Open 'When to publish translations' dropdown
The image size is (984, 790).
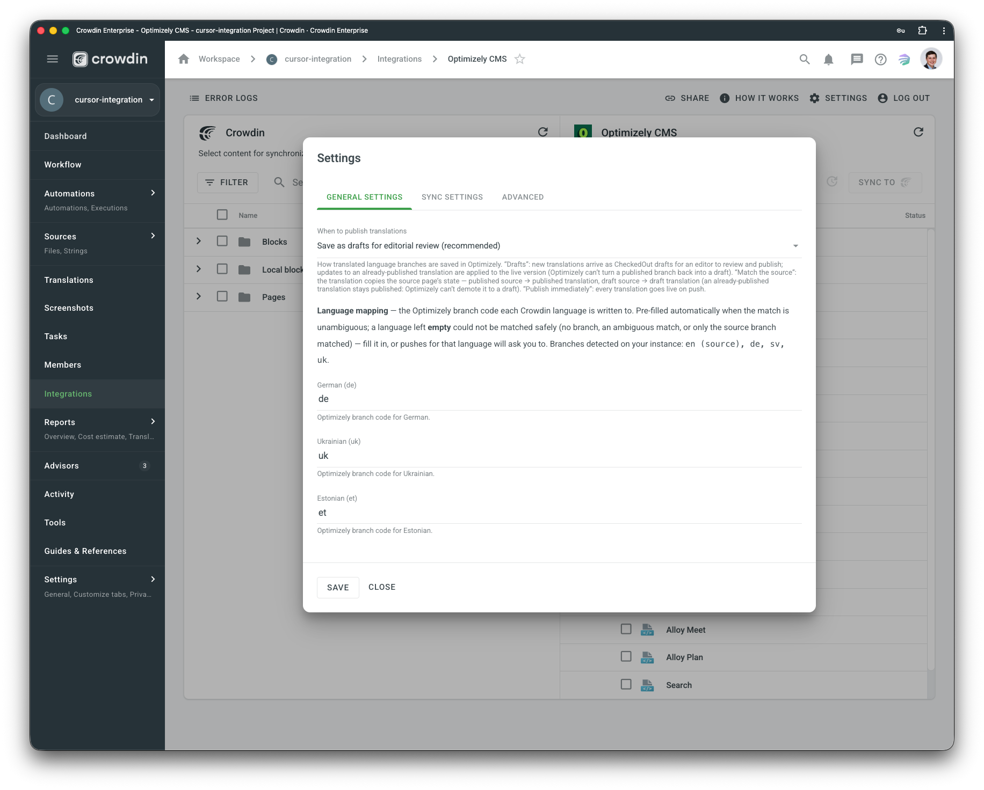[559, 246]
